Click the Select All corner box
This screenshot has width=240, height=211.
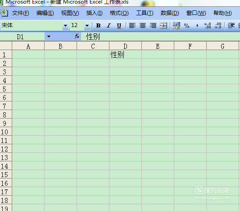point(6,46)
